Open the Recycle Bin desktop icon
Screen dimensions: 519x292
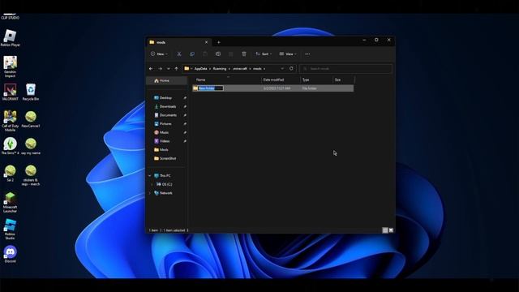(31, 92)
